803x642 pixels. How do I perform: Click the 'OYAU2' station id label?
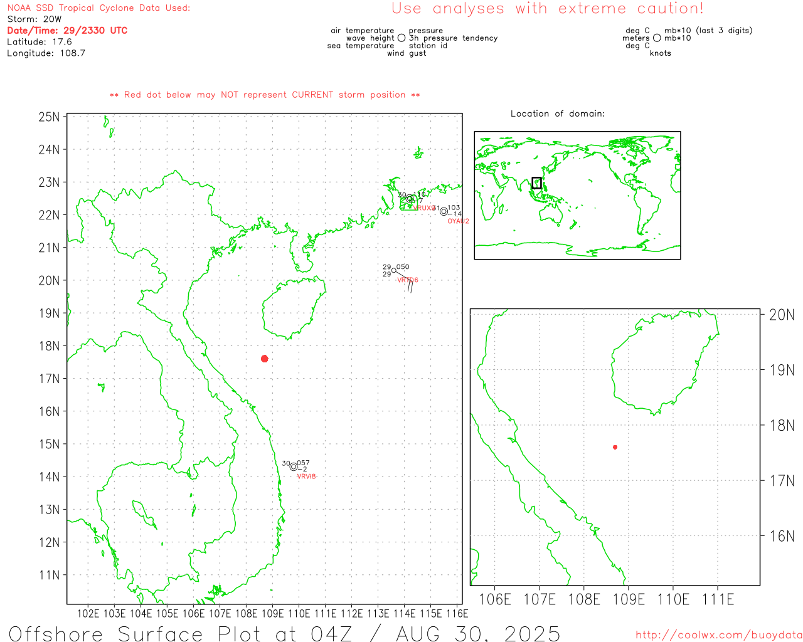pos(458,221)
